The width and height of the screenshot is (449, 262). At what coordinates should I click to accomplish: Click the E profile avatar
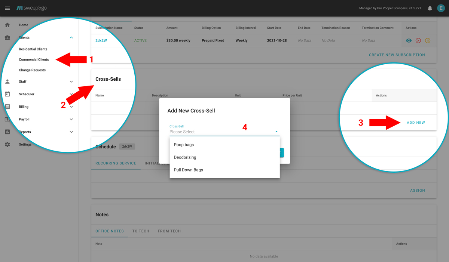441,8
